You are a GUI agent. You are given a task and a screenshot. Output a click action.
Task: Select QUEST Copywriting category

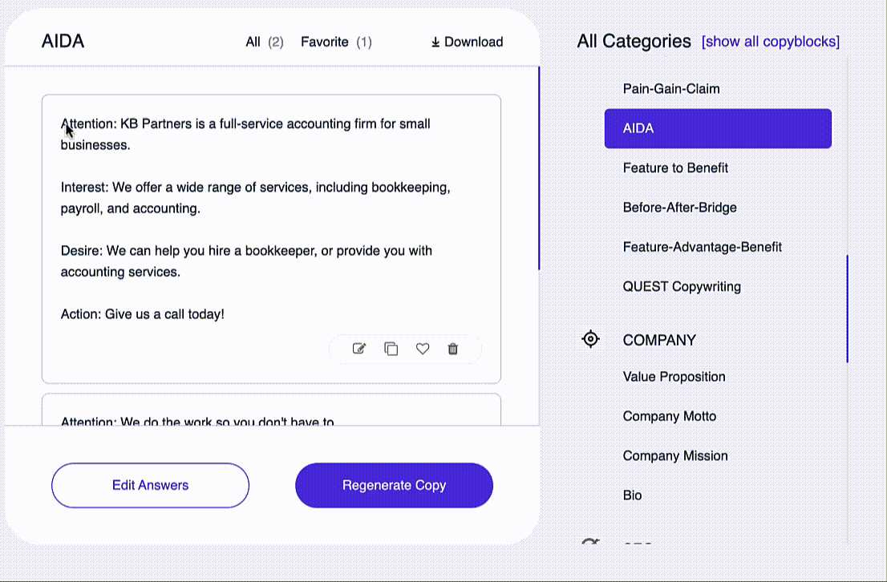pyautogui.click(x=682, y=287)
